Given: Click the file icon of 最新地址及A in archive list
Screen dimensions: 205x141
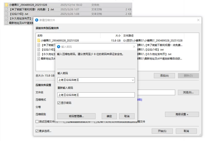Looking at the screenshot, I should pos(39,58).
